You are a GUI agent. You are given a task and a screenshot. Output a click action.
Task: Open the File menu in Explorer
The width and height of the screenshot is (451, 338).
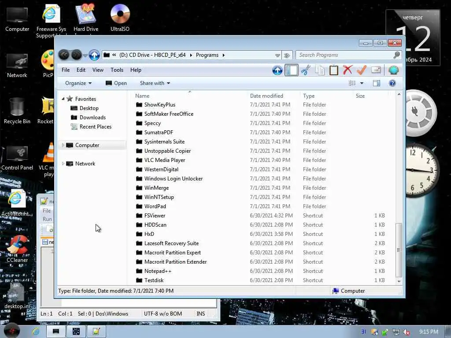pos(66,70)
